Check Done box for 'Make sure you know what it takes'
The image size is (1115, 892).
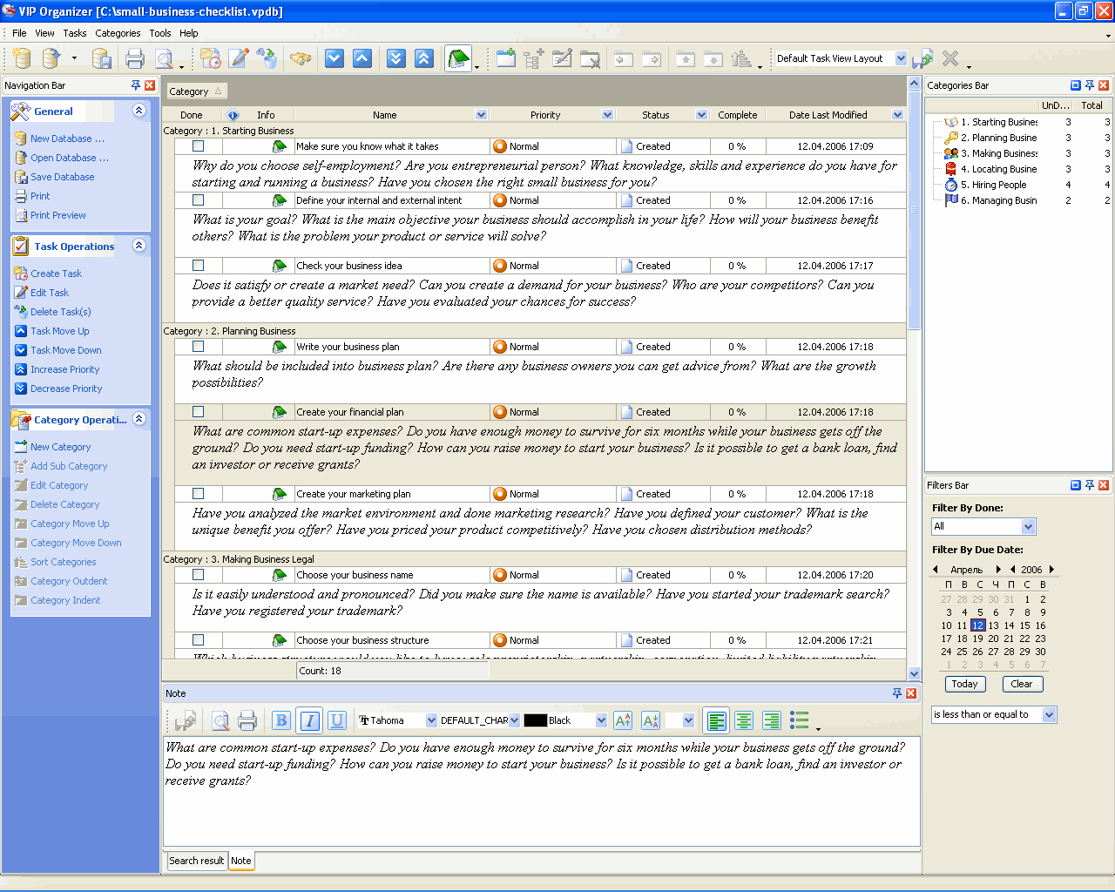click(199, 146)
